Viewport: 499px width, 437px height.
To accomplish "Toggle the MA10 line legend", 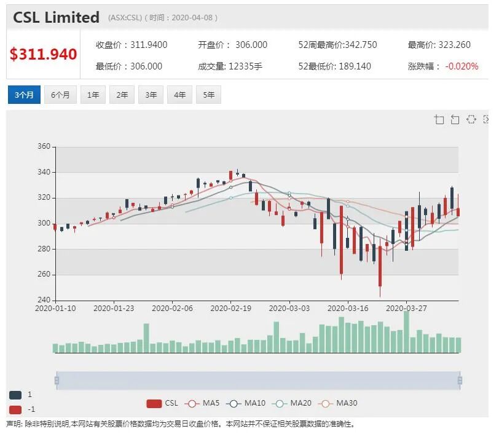I will pos(245,403).
